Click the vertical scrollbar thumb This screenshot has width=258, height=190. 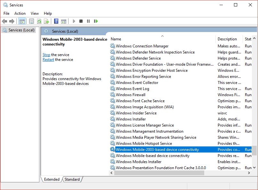click(x=254, y=151)
